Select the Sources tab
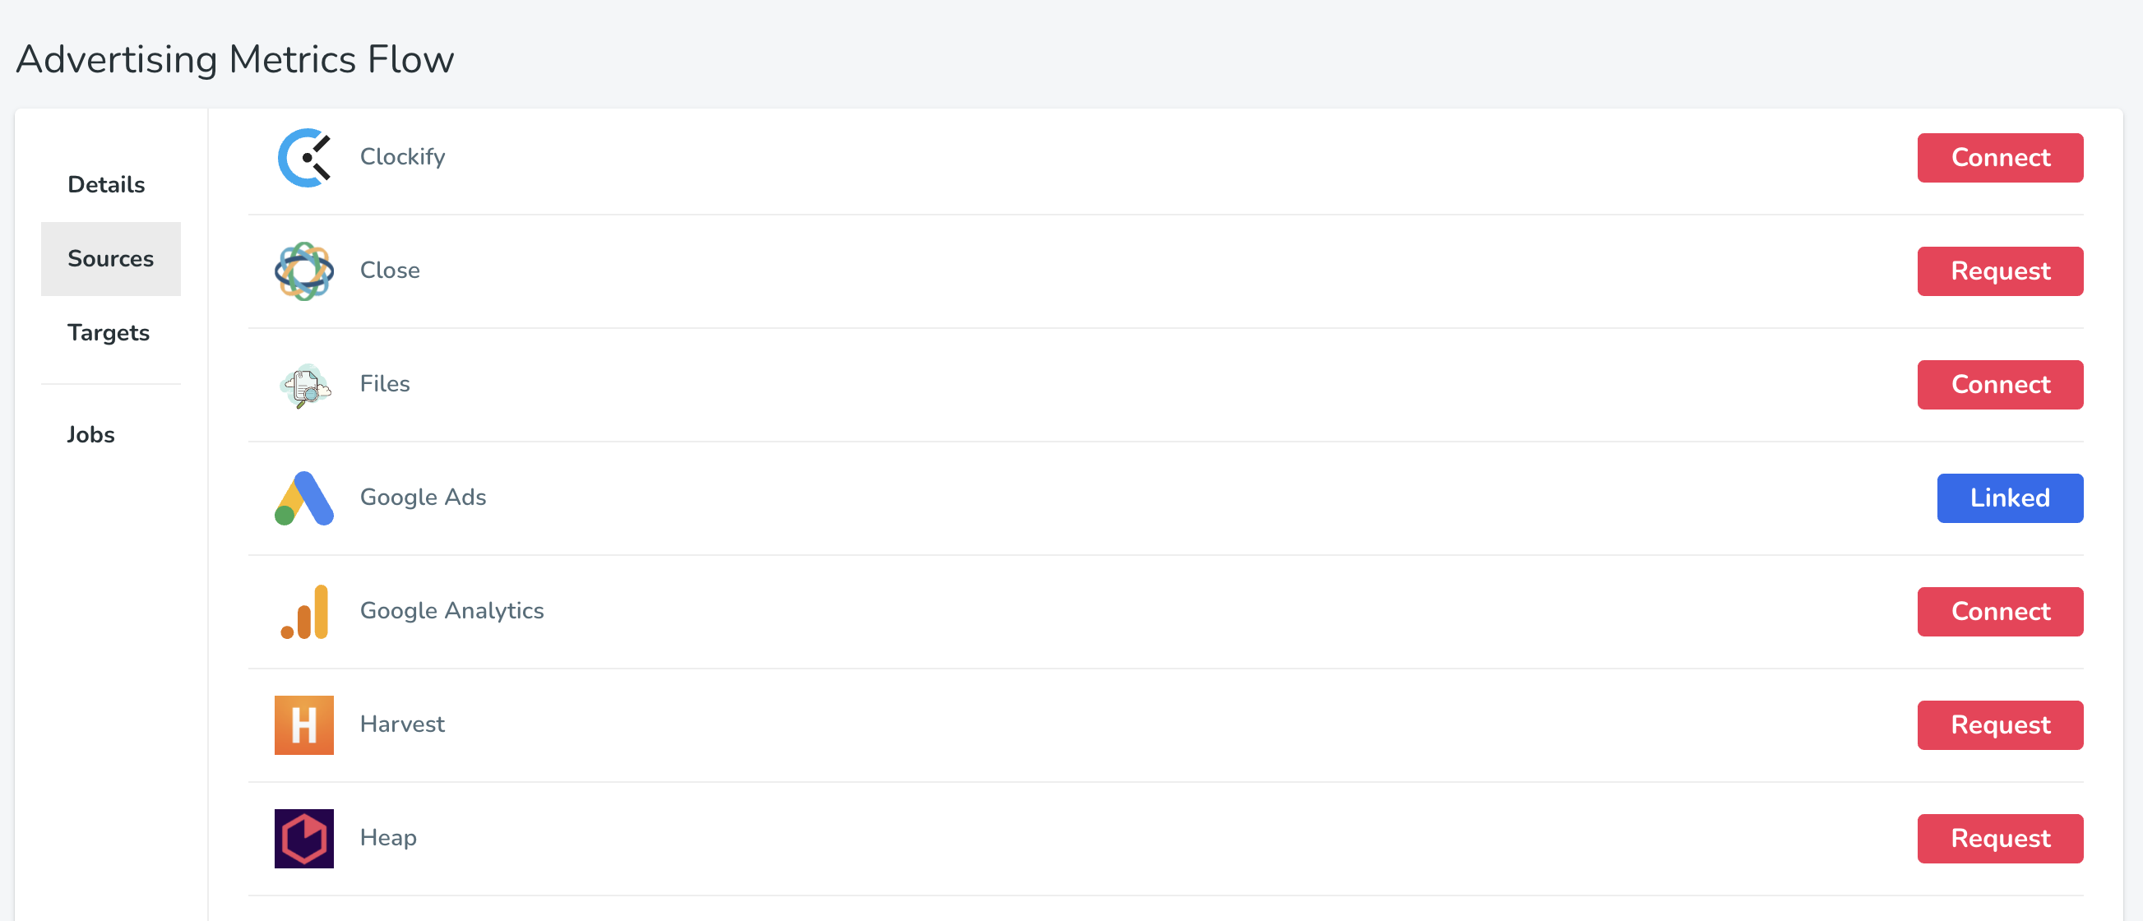The height and width of the screenshot is (921, 2143). pyautogui.click(x=111, y=259)
